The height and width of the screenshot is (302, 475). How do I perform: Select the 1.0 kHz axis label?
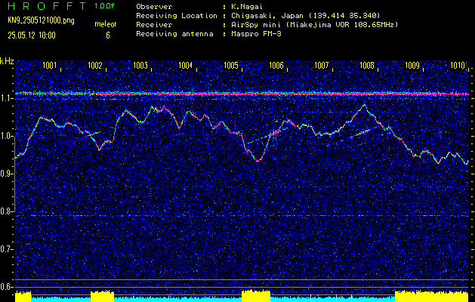pyautogui.click(x=6, y=137)
